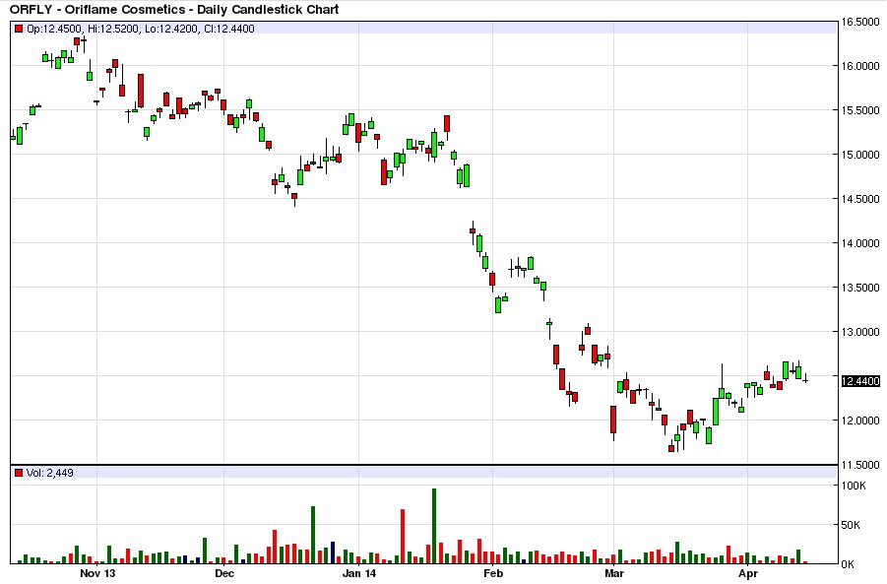The width and height of the screenshot is (887, 584).
Task: Click the tallest red volume bar
Action: point(403,536)
